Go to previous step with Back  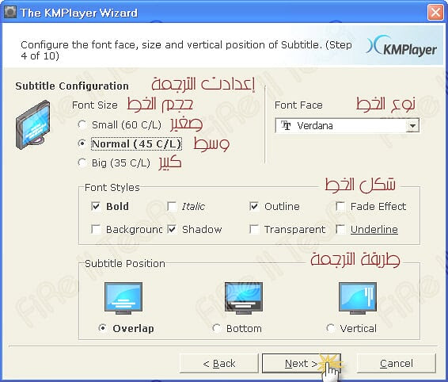tap(219, 363)
